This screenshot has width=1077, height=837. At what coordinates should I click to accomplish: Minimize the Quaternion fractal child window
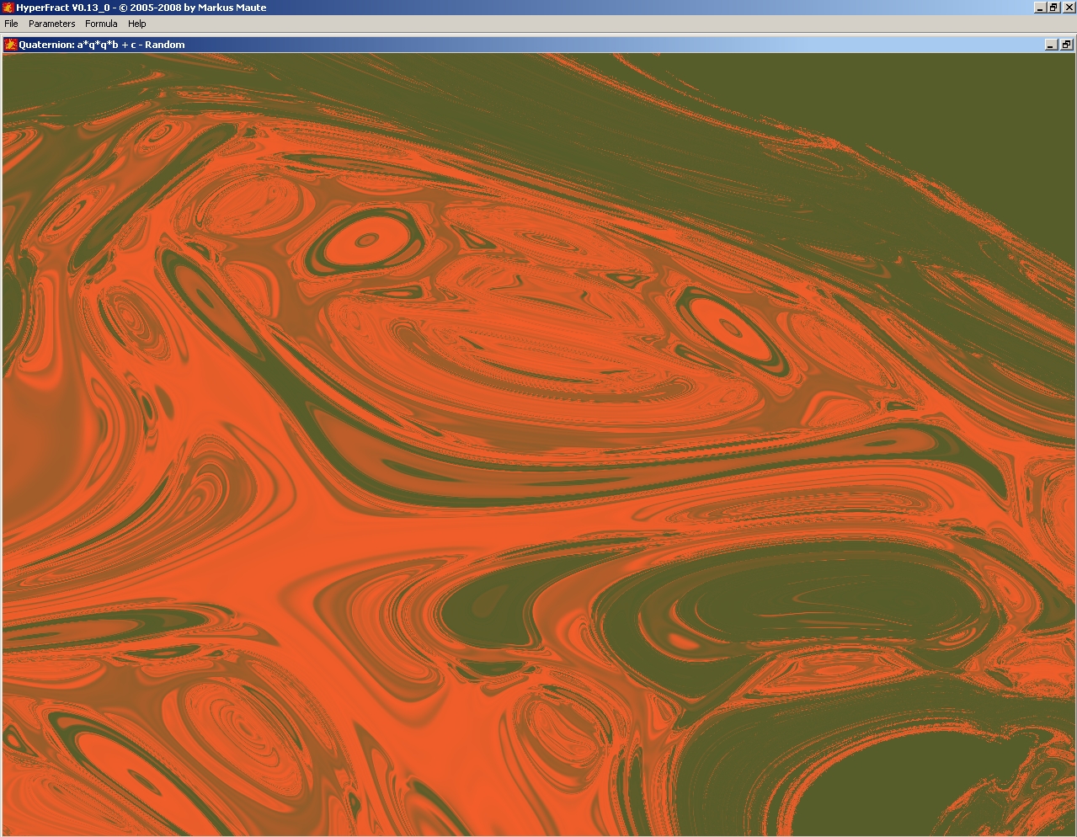coord(1051,45)
